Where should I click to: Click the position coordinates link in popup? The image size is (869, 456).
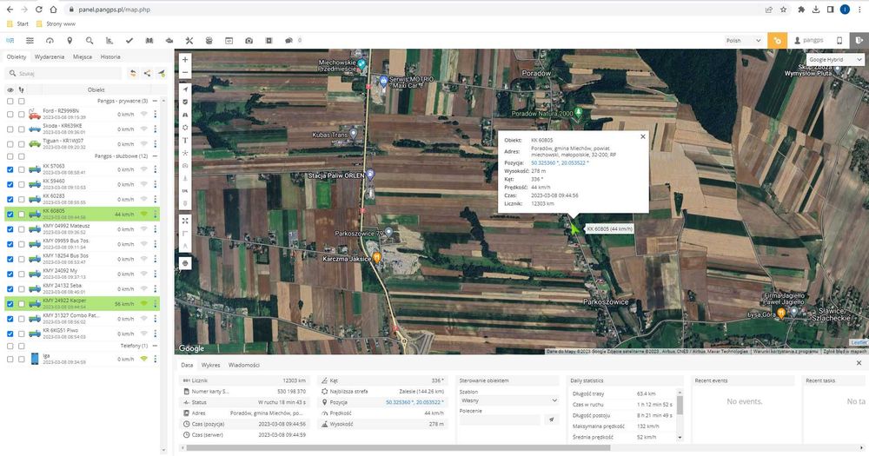click(561, 163)
